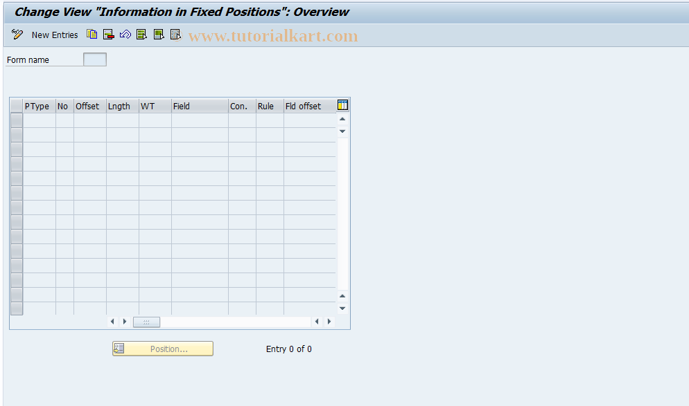Click the far-right horizontal scroll-right arrow

point(329,322)
